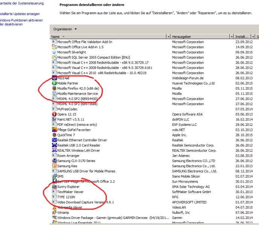Click publisher EXP Systems LLC
Image resolution: width=259 pixels, height=225 pixels.
point(184,124)
